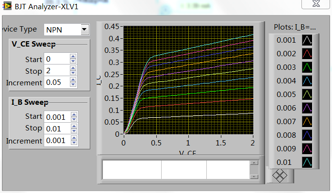Decrease I_B Sweep Stop value
Viewport: 332px width, 193px height.
tap(74, 131)
